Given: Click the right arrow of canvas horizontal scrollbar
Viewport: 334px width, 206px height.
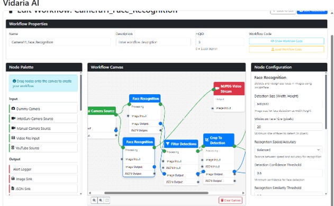Looking at the screenshot, I should pyautogui.click(x=243, y=193).
